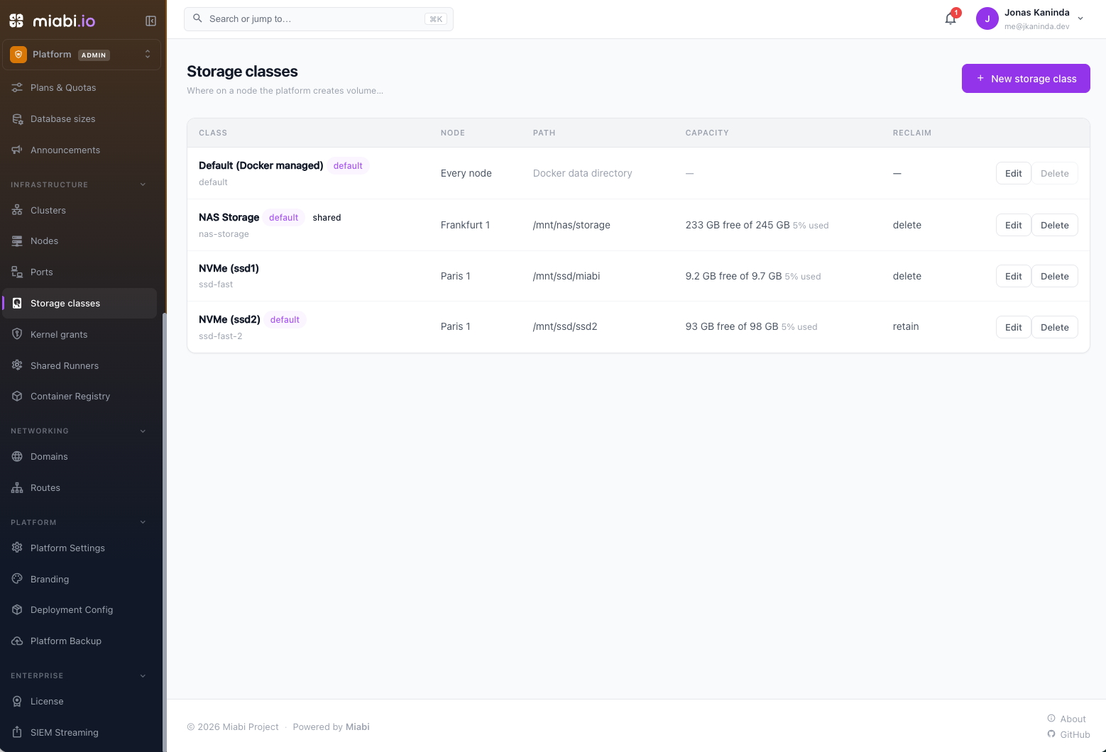Click the Routes network icon
This screenshot has height=752, width=1106.
tap(17, 487)
